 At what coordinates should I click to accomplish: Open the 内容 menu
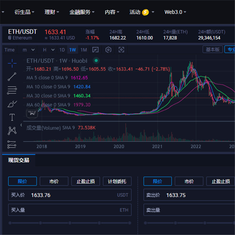[x=112, y=12]
